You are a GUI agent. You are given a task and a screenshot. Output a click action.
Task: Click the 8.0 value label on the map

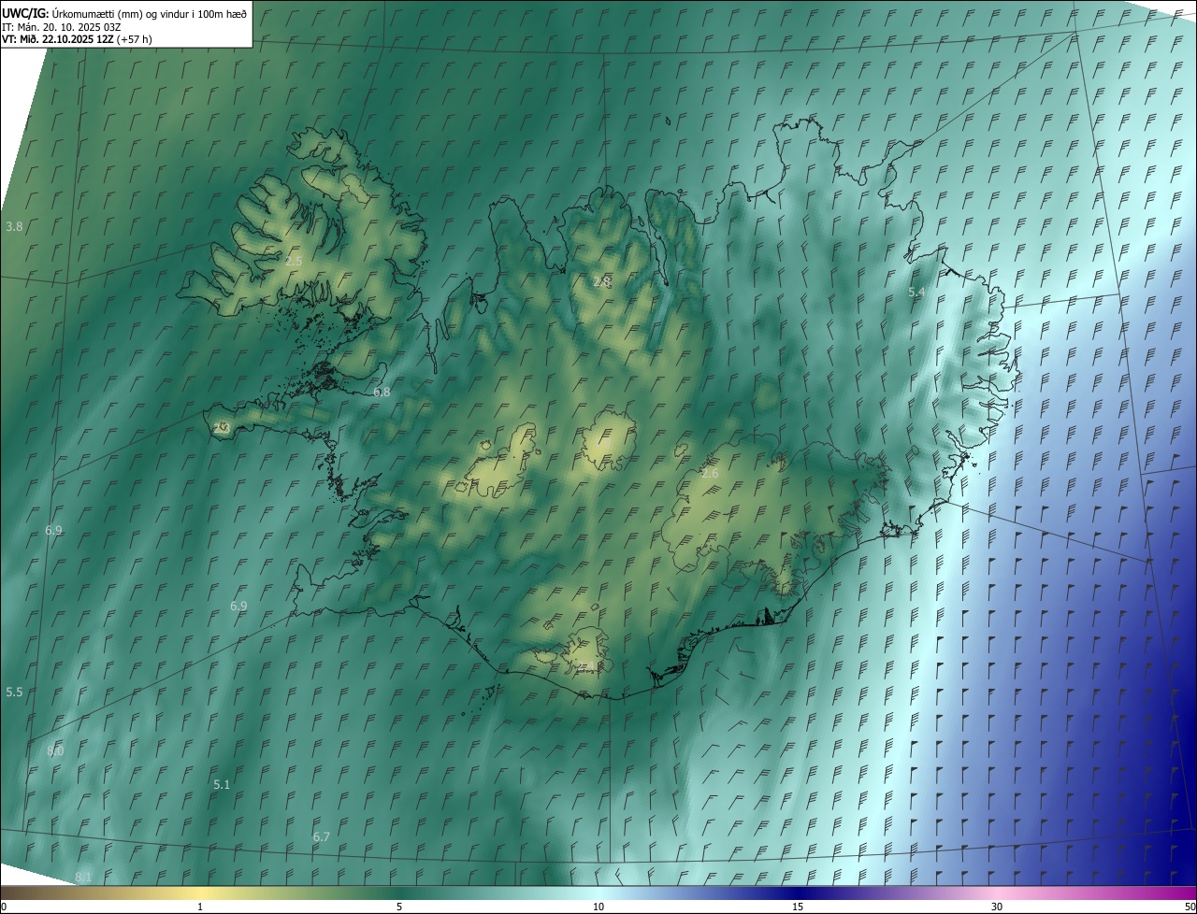tap(55, 751)
